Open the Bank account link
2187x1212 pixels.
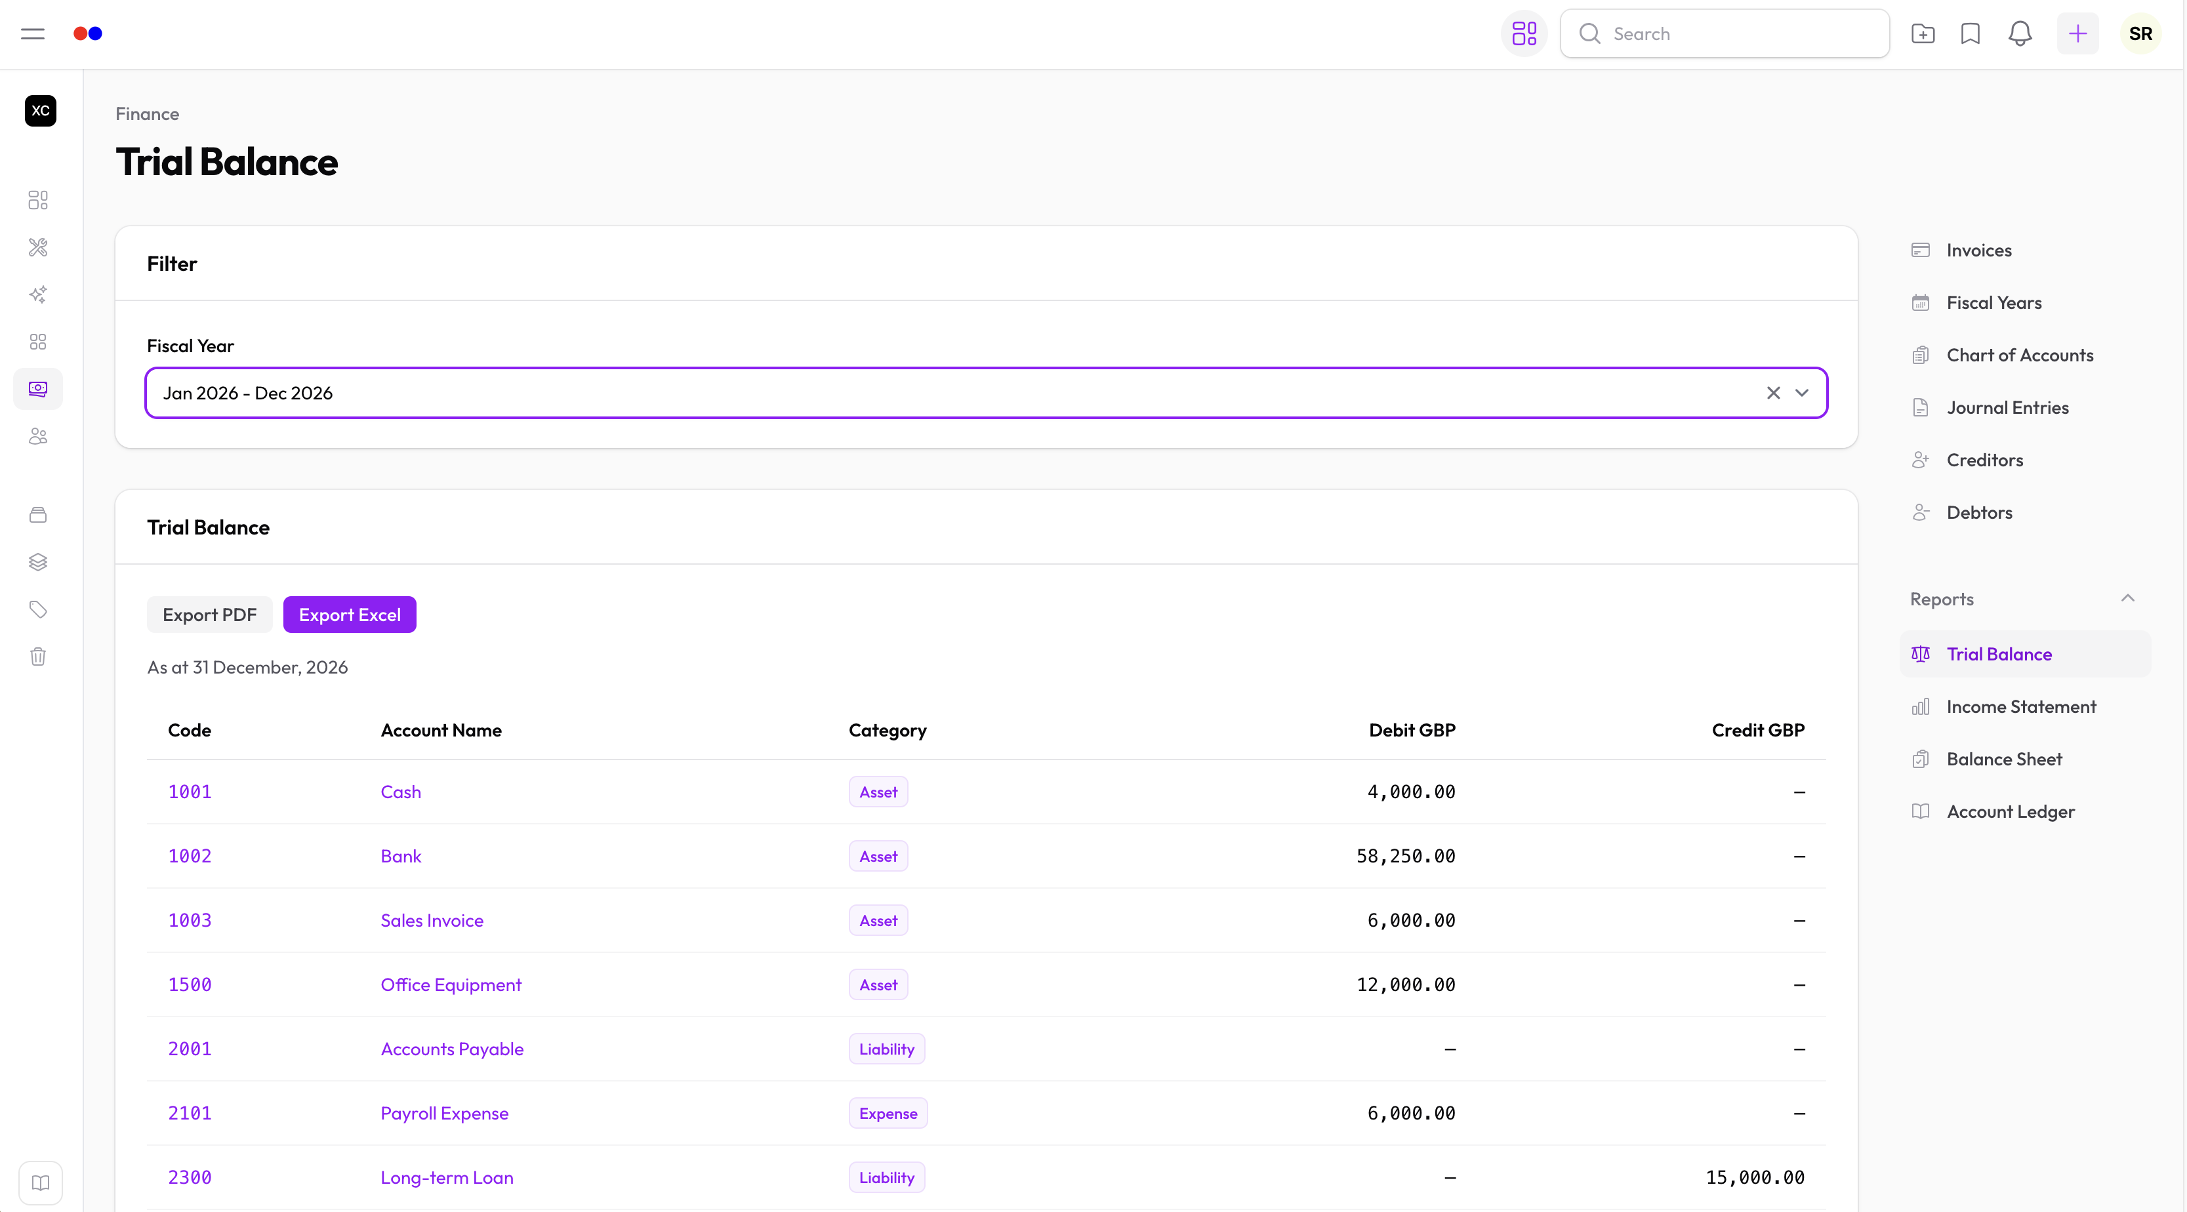(401, 857)
